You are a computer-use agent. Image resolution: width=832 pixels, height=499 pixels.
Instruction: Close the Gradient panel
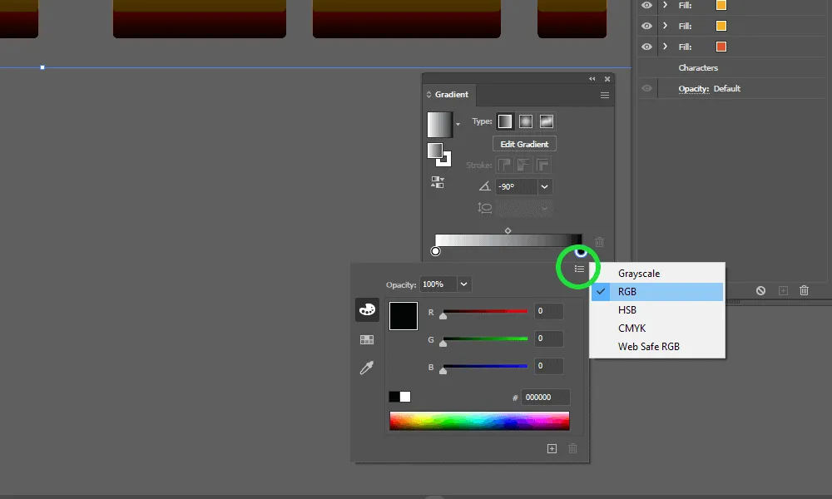click(x=607, y=78)
